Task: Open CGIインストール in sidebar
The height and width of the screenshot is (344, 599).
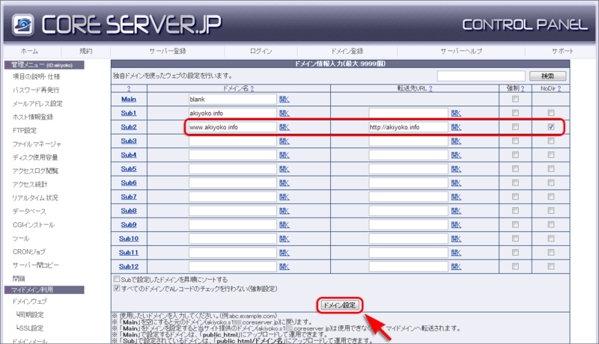Action: click(x=34, y=225)
